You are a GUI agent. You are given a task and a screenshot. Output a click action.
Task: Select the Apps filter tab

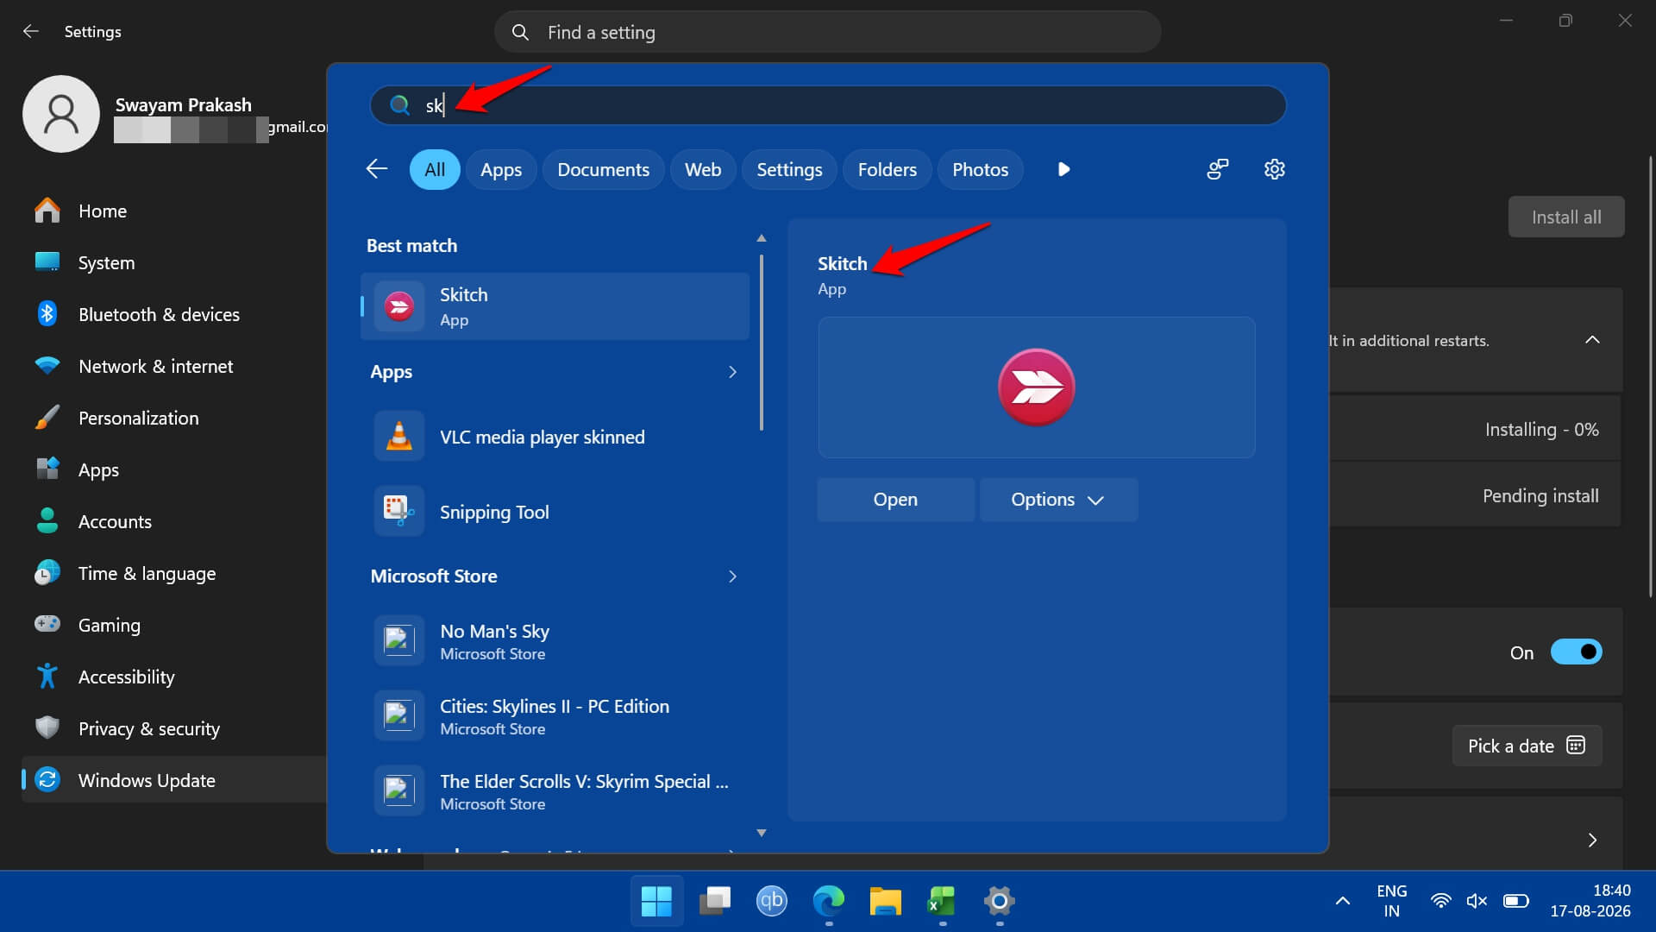501,169
